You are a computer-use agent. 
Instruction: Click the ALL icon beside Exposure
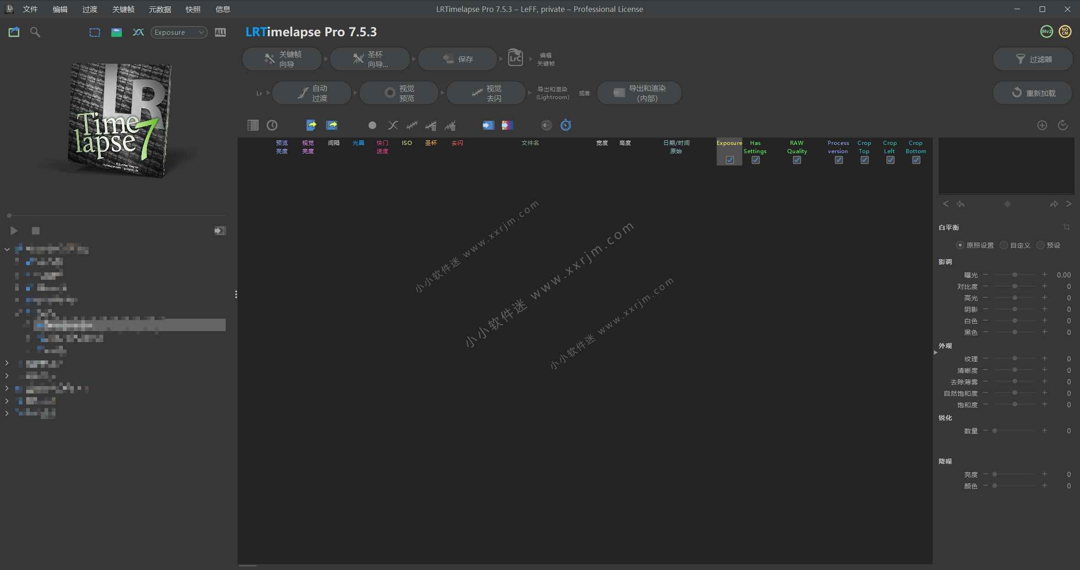click(x=220, y=32)
